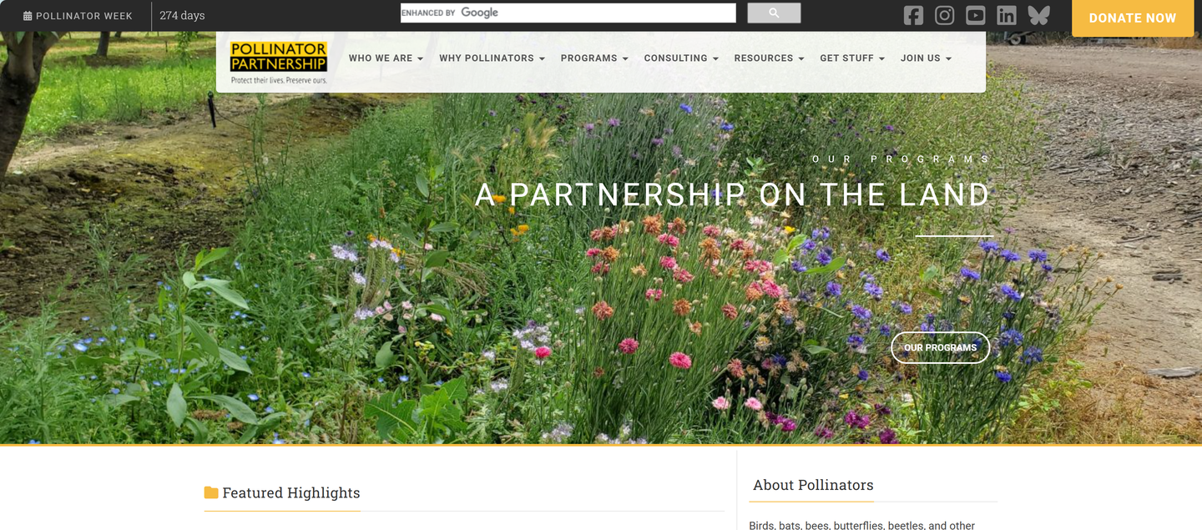Click the Pollinator Week calendar icon
1202x530 pixels.
coord(28,16)
